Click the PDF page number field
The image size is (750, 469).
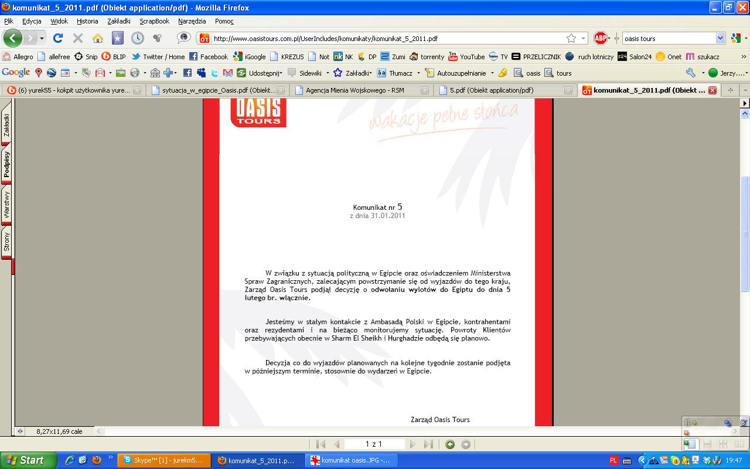click(x=374, y=444)
